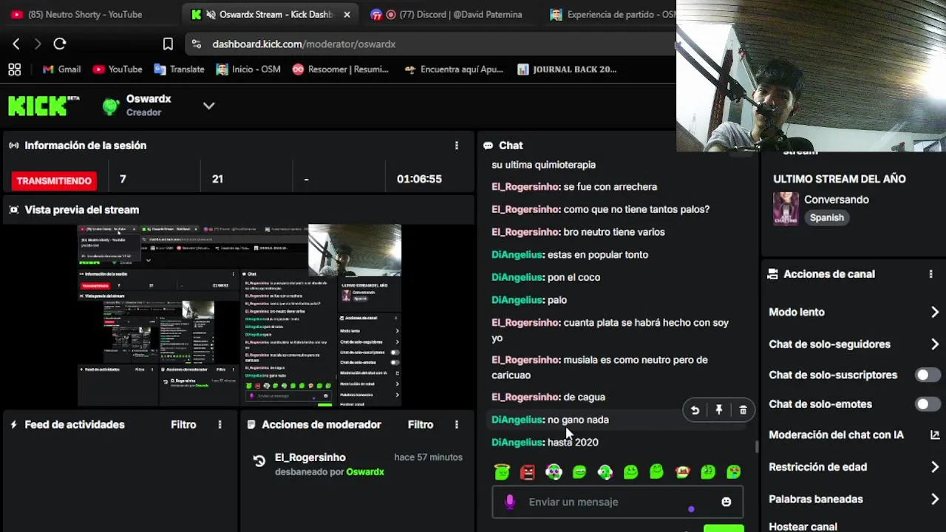Click the Oswardx green avatar

(x=111, y=106)
